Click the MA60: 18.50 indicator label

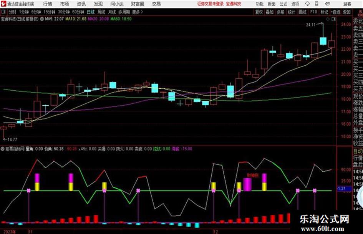121,19
